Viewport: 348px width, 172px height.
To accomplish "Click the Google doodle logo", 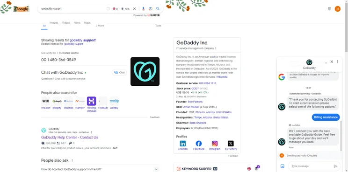I will click(x=22, y=9).
